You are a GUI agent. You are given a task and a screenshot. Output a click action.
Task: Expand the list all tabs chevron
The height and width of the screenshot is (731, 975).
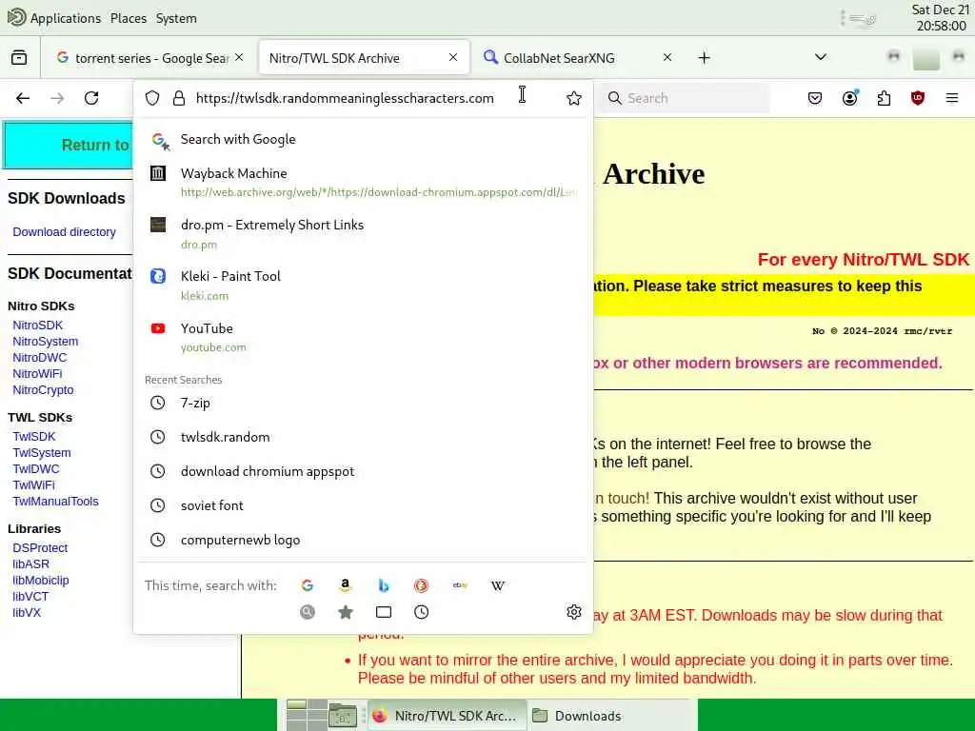pos(821,57)
